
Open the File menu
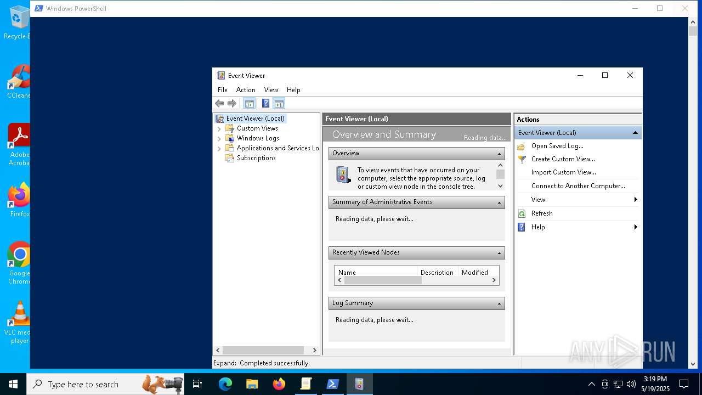(x=223, y=90)
